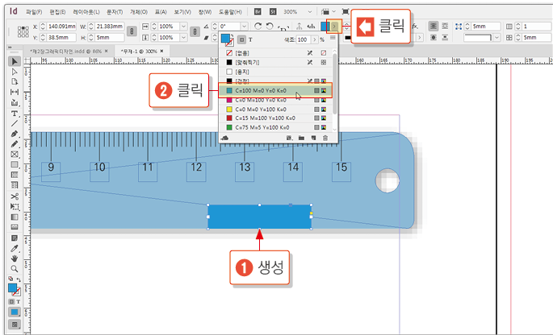This screenshot has width=553, height=335.
Task: Select the Rectangle Frame tool
Action: [x=15, y=154]
